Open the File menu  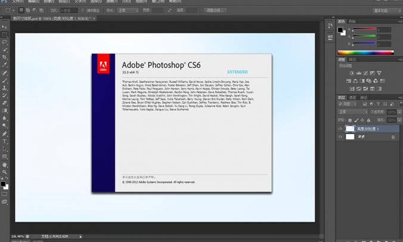[x=18, y=1]
